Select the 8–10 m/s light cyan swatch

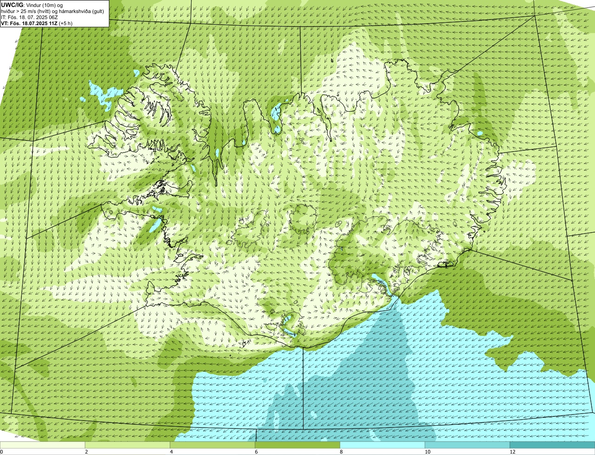point(383,445)
